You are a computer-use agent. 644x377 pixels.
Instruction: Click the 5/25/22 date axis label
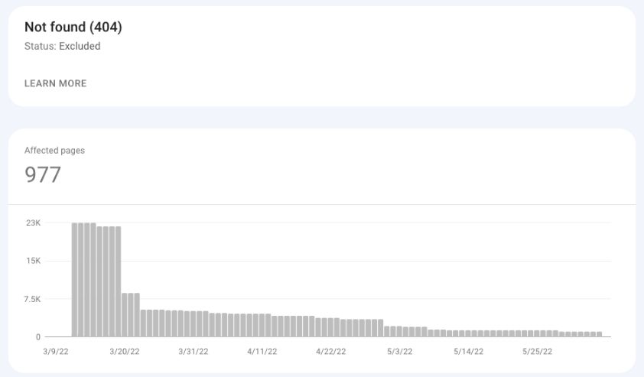(x=537, y=352)
